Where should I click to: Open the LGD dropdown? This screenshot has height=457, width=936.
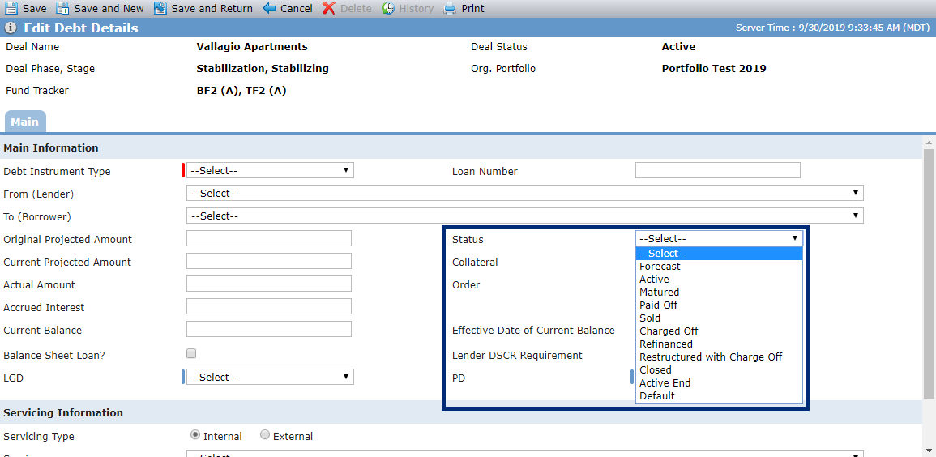(x=270, y=377)
